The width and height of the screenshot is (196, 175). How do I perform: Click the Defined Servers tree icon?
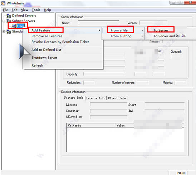[x=9, y=16]
